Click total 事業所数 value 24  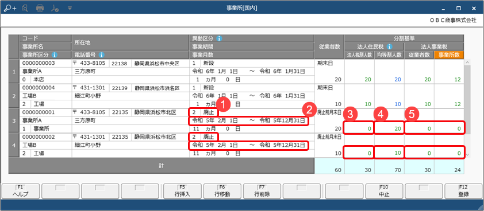(x=449, y=166)
